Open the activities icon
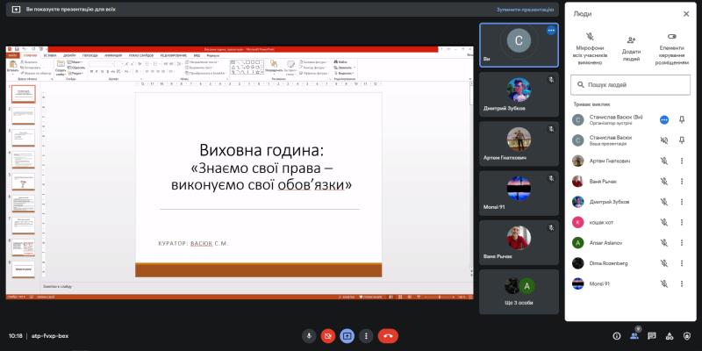This screenshot has width=702, height=351. pos(670,335)
